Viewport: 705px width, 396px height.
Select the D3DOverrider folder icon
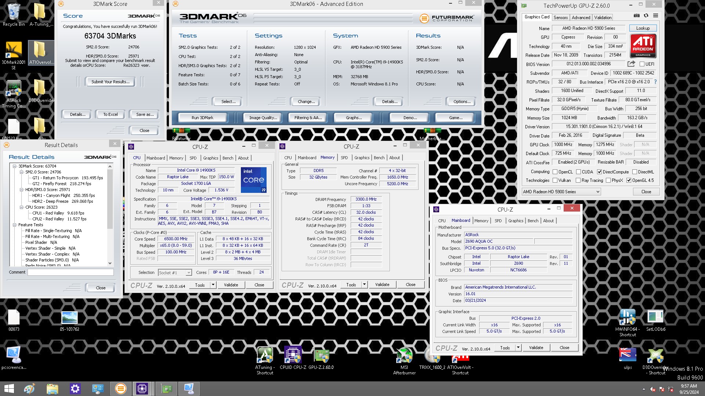40,91
